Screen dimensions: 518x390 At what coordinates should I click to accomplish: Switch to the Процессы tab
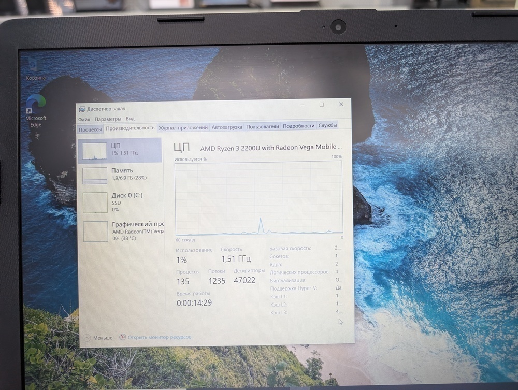(x=90, y=129)
